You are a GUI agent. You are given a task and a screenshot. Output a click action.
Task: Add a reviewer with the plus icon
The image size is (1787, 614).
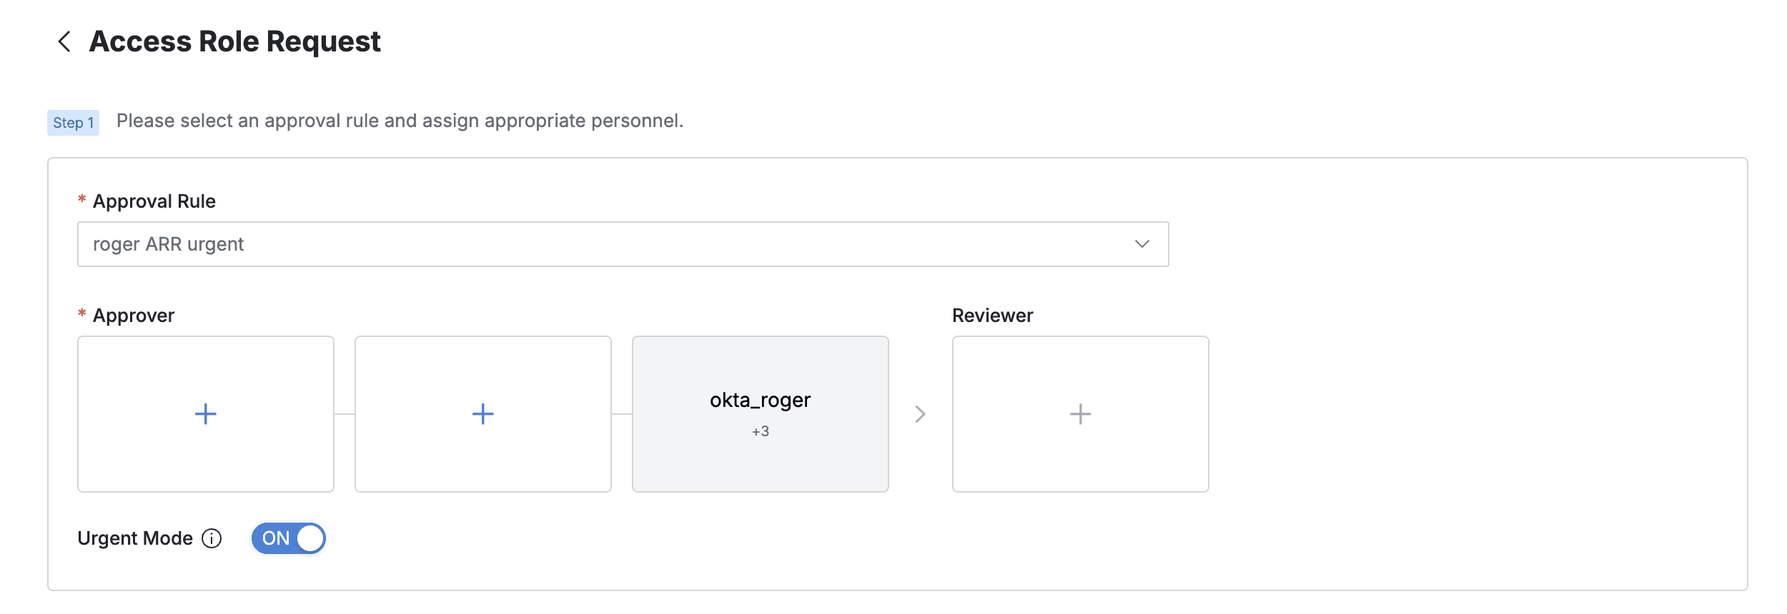pos(1080,414)
